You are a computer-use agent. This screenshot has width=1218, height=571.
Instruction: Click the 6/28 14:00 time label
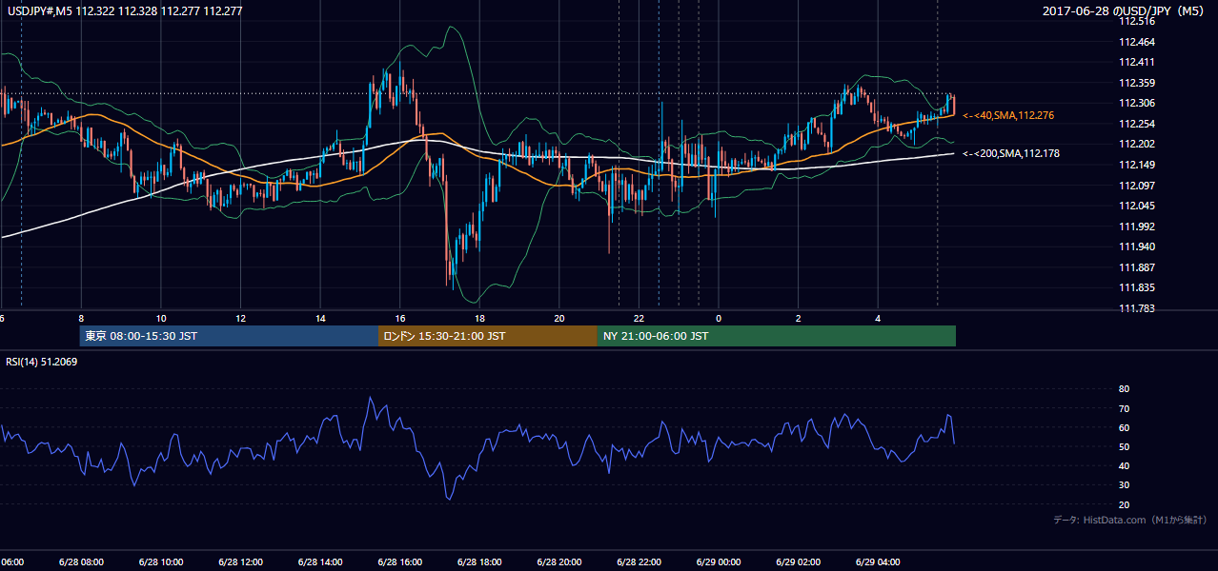tap(319, 561)
